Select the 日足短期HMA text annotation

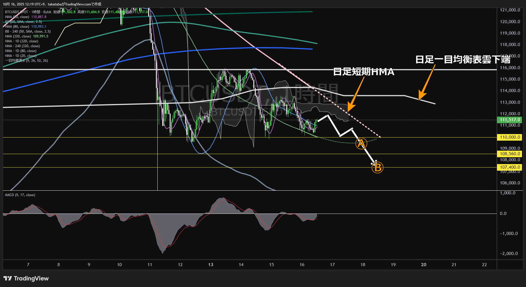click(x=363, y=72)
